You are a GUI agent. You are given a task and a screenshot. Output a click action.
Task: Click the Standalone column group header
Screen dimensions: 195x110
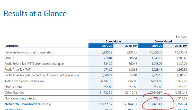[113, 41]
